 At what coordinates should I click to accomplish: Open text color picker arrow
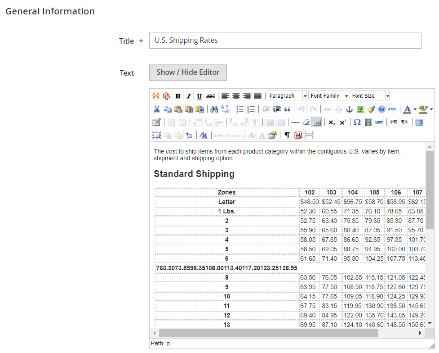[415, 109]
